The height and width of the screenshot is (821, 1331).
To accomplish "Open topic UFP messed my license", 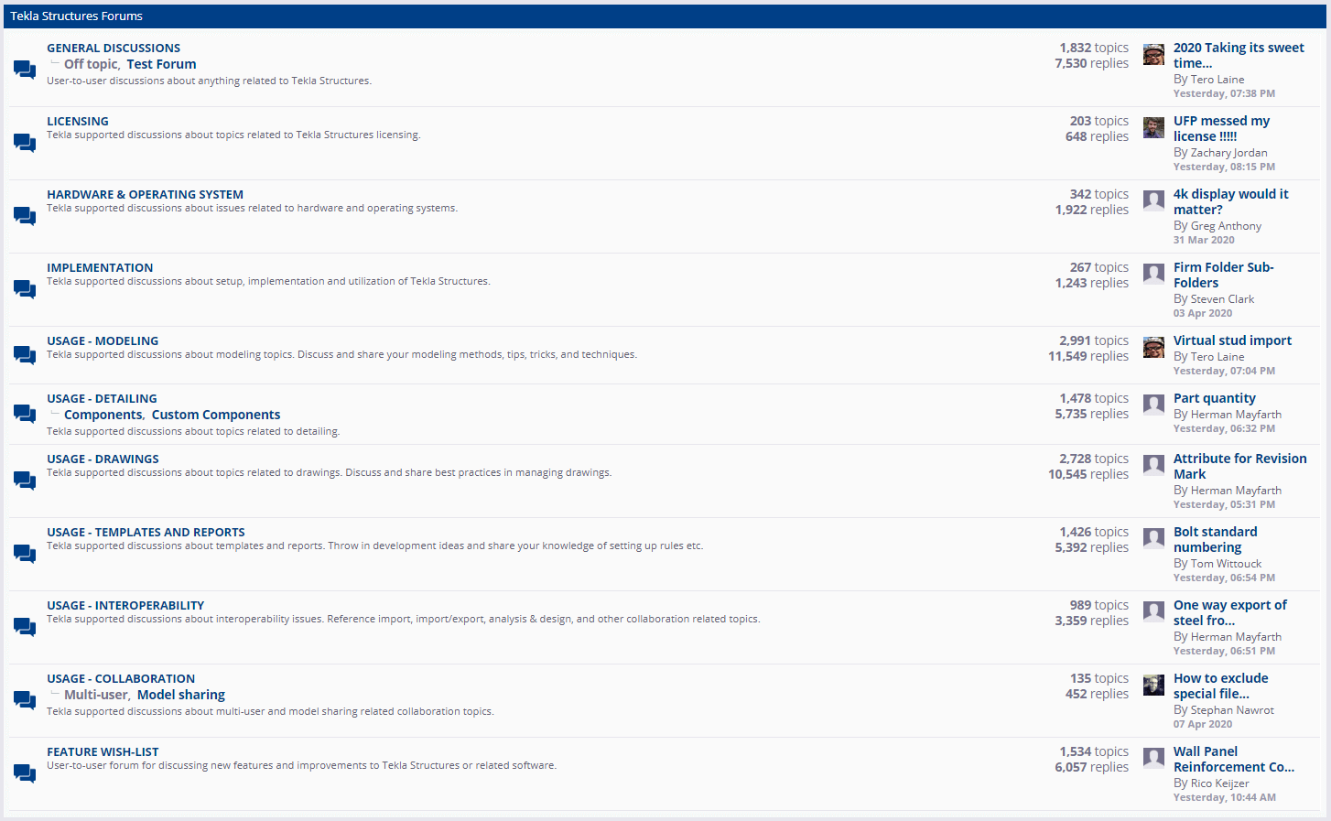I will tap(1221, 129).
